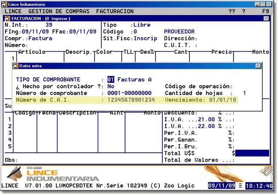The image size is (278, 195).
Task: Click the C.A.I. number 12345678901234 field
Action: tap(131, 100)
